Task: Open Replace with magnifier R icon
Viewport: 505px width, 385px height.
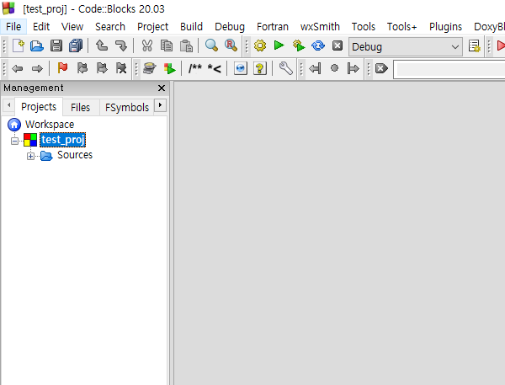Action: click(231, 45)
